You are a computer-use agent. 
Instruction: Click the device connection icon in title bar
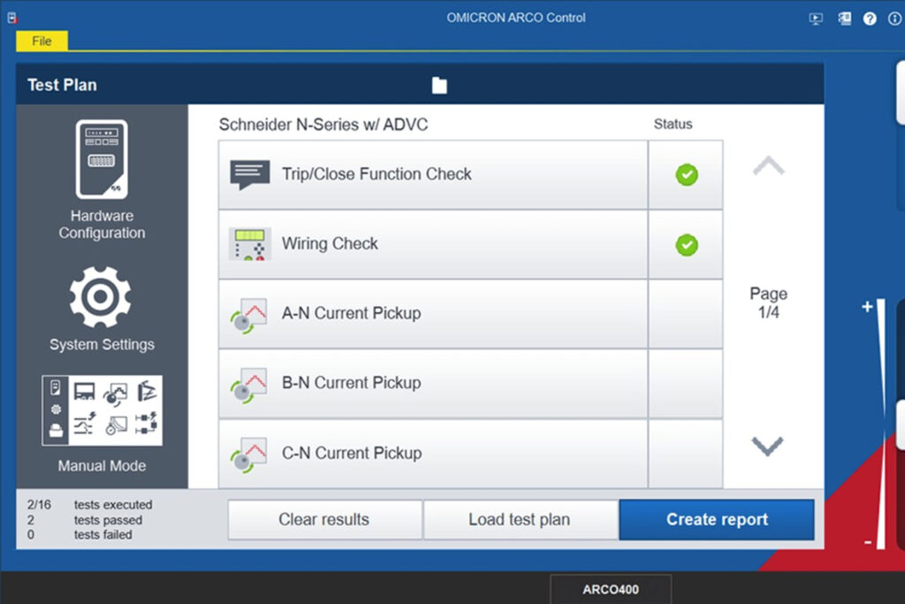coord(844,19)
